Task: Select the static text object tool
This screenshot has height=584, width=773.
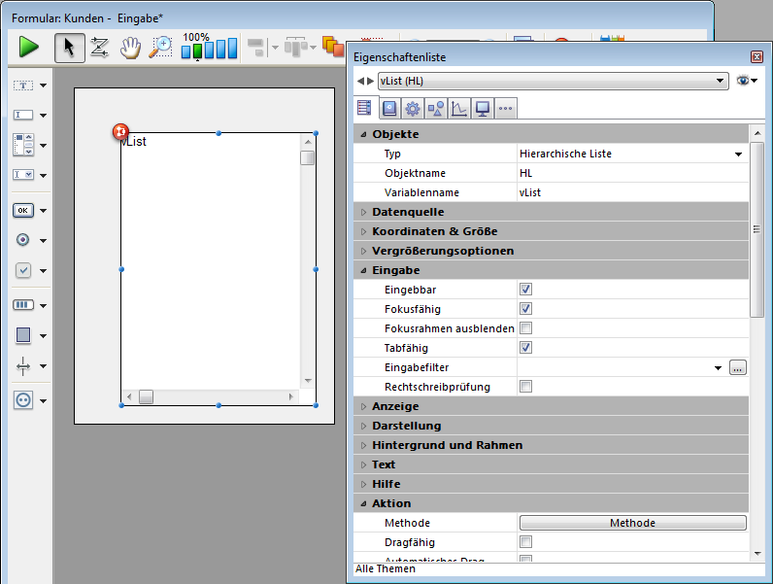Action: point(23,86)
